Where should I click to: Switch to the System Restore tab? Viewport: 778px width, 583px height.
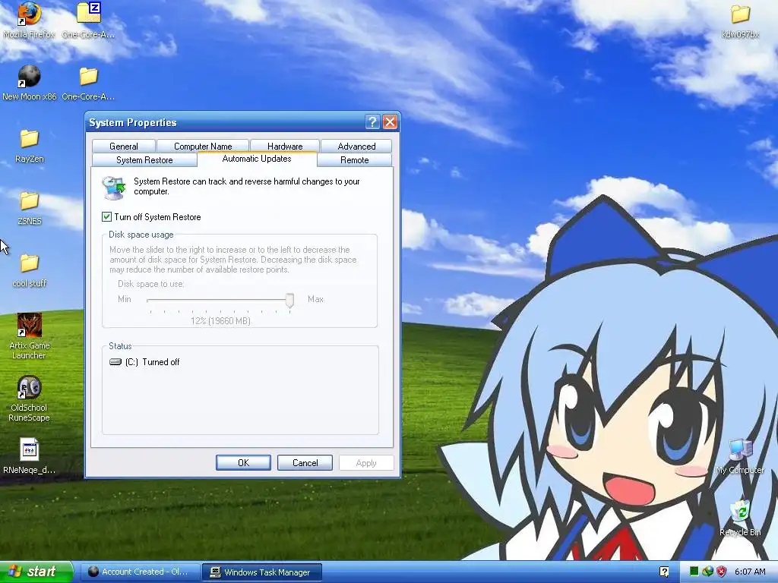(x=144, y=160)
